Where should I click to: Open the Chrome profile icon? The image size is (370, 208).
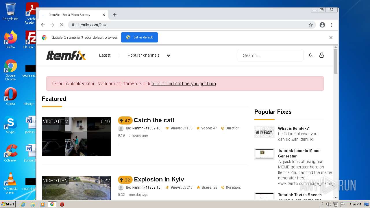click(x=322, y=25)
